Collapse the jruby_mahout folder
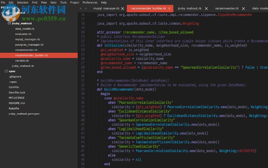 click(x=9, y=23)
